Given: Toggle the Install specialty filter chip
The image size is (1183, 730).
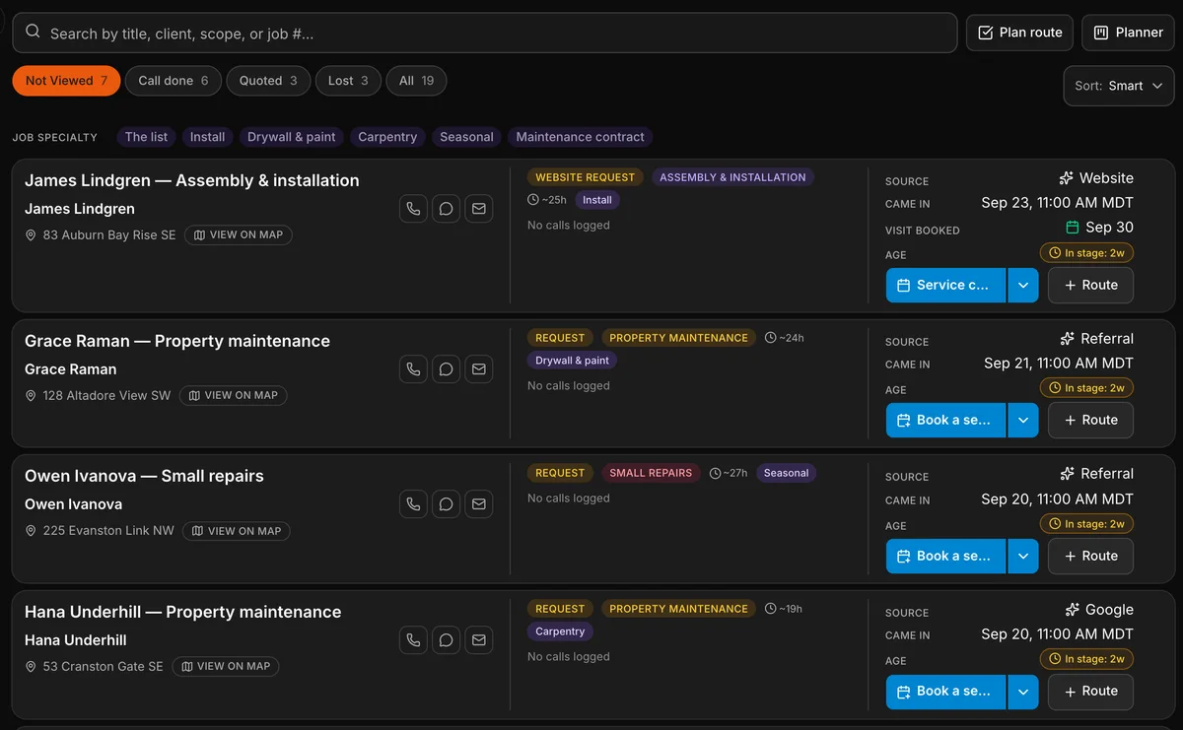Looking at the screenshot, I should click(207, 137).
